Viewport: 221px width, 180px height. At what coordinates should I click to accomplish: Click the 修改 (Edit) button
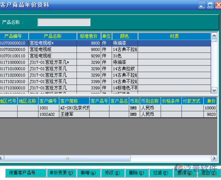(x=112, y=173)
